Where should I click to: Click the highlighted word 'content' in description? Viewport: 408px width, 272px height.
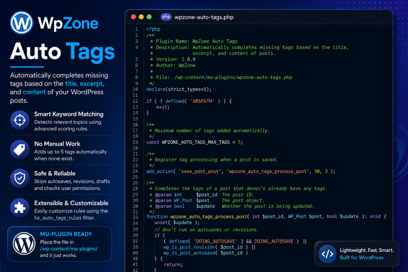click(x=34, y=92)
